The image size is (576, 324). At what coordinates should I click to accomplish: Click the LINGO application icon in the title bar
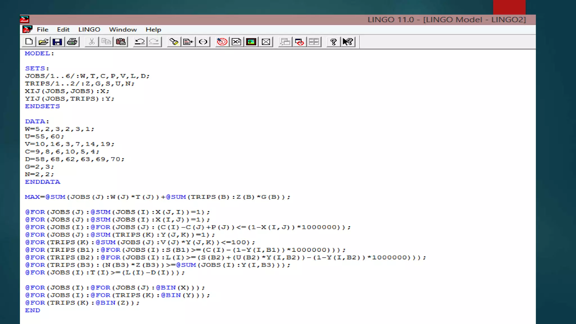[x=24, y=19]
